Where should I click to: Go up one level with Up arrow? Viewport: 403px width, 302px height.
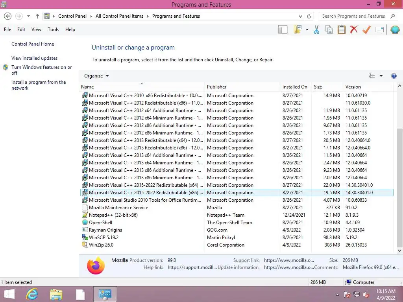[x=37, y=16]
